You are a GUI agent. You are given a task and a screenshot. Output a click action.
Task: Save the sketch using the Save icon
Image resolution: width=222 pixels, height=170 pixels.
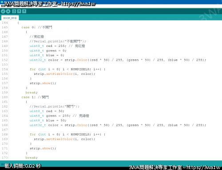click(x=24, y=12)
